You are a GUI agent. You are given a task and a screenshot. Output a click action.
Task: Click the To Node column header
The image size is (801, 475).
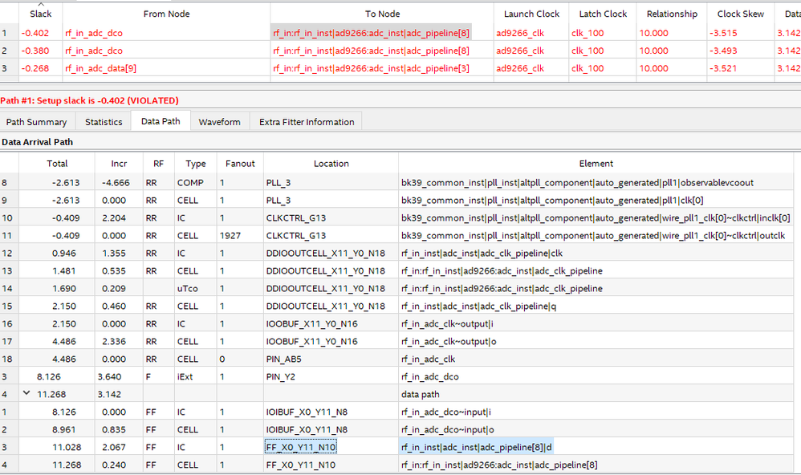pyautogui.click(x=382, y=14)
